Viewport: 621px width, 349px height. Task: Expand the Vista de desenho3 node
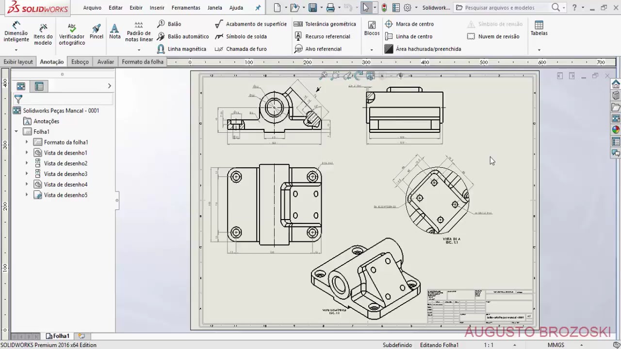coord(27,174)
